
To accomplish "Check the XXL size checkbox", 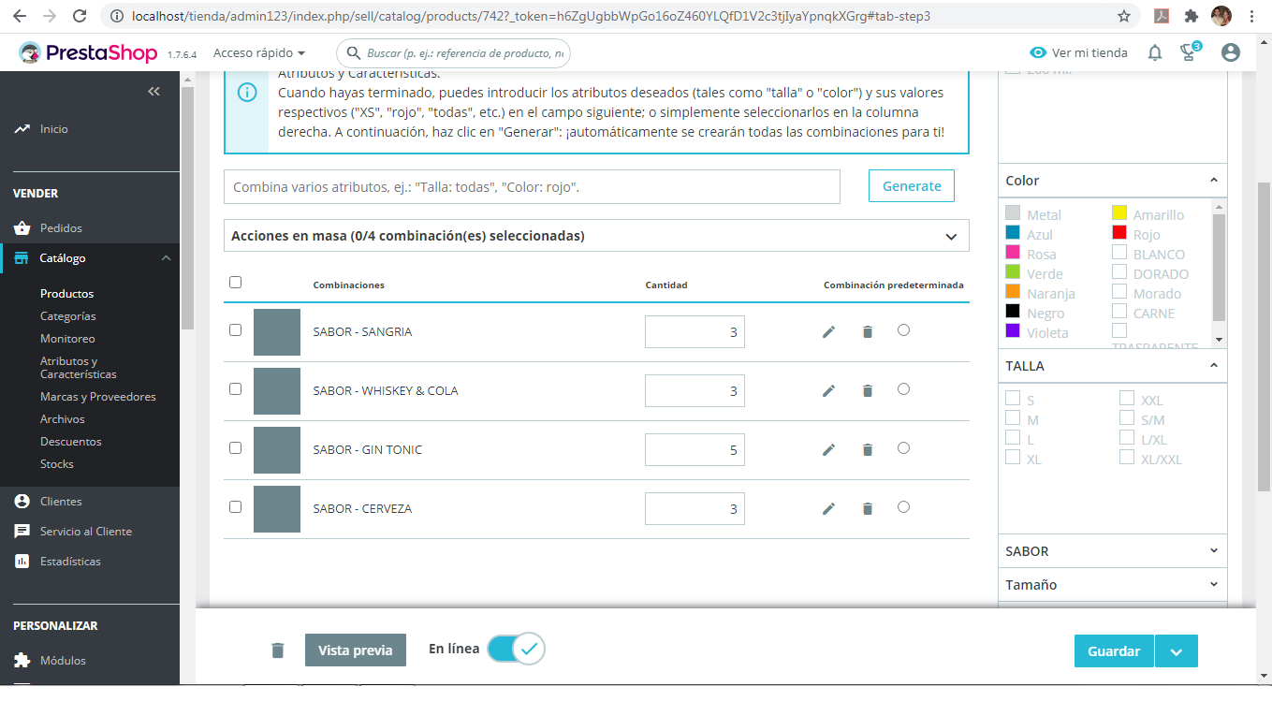I will [1127, 399].
